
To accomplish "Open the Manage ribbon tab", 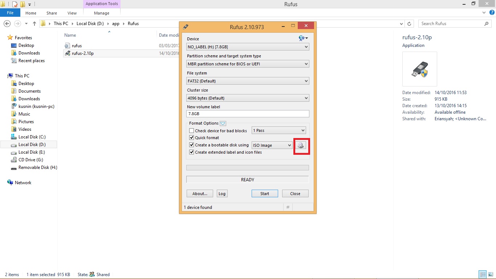I will coord(102,13).
